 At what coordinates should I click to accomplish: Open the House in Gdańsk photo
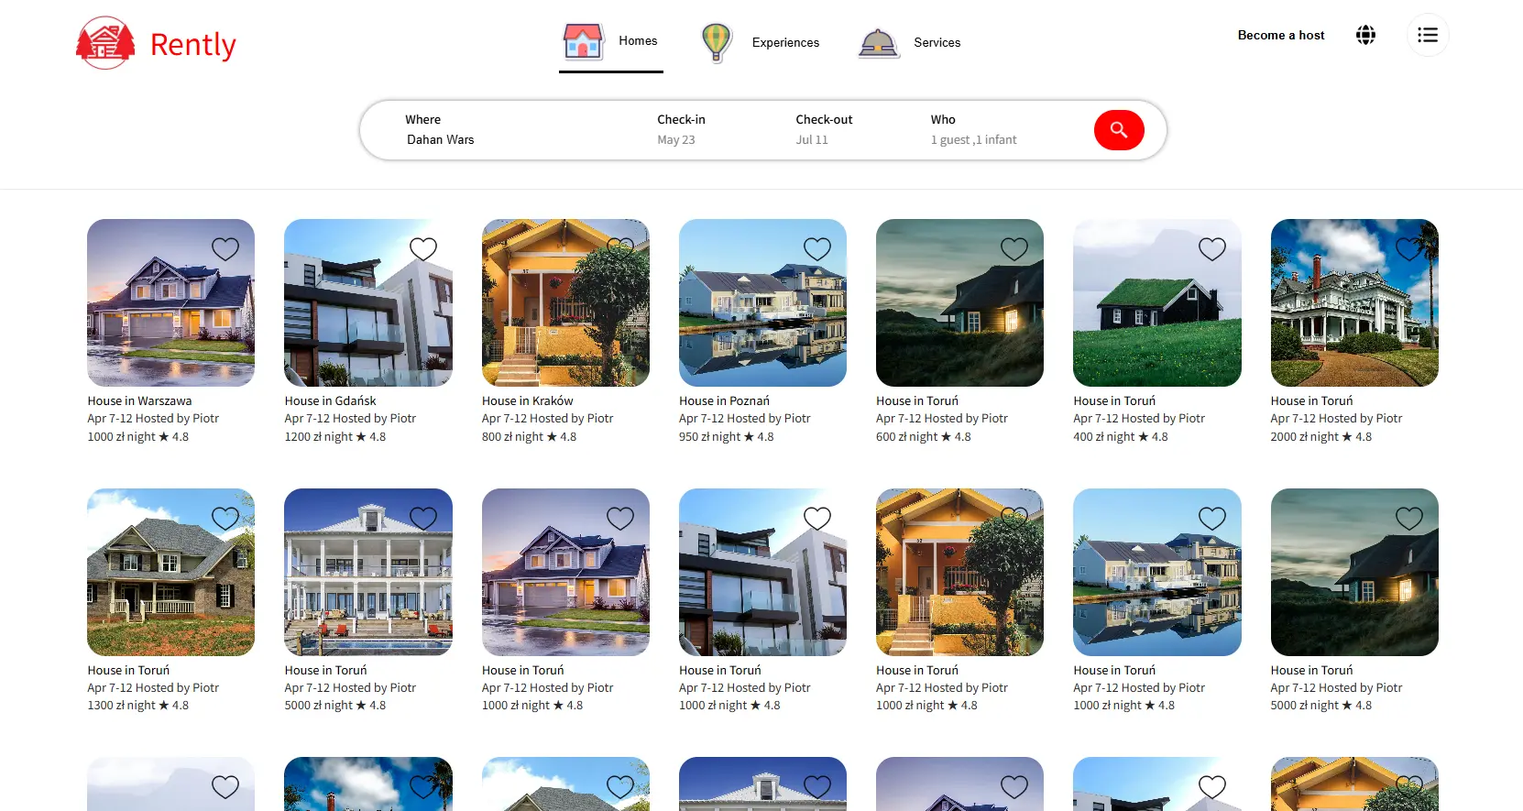[x=368, y=302]
